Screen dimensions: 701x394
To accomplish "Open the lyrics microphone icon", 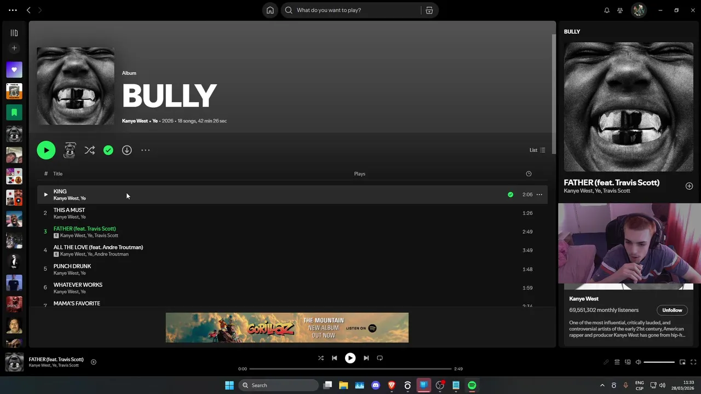I will click(x=606, y=362).
